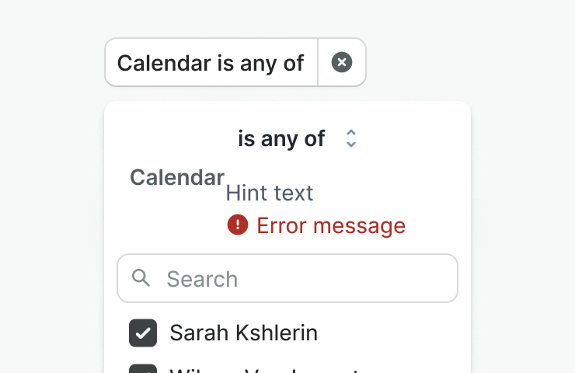Click the red error exclamation icon
Viewport: 575px width, 373px height.
[238, 225]
